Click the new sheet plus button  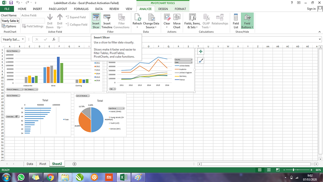tap(74, 164)
